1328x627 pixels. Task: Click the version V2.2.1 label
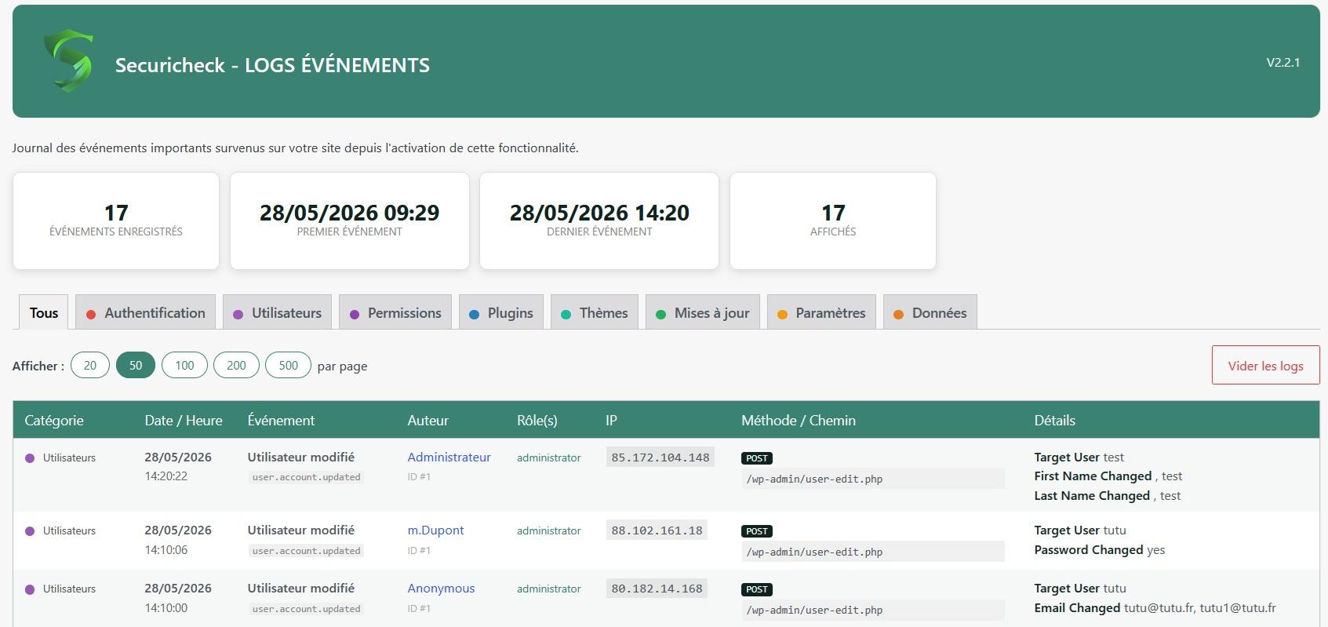pyautogui.click(x=1283, y=62)
